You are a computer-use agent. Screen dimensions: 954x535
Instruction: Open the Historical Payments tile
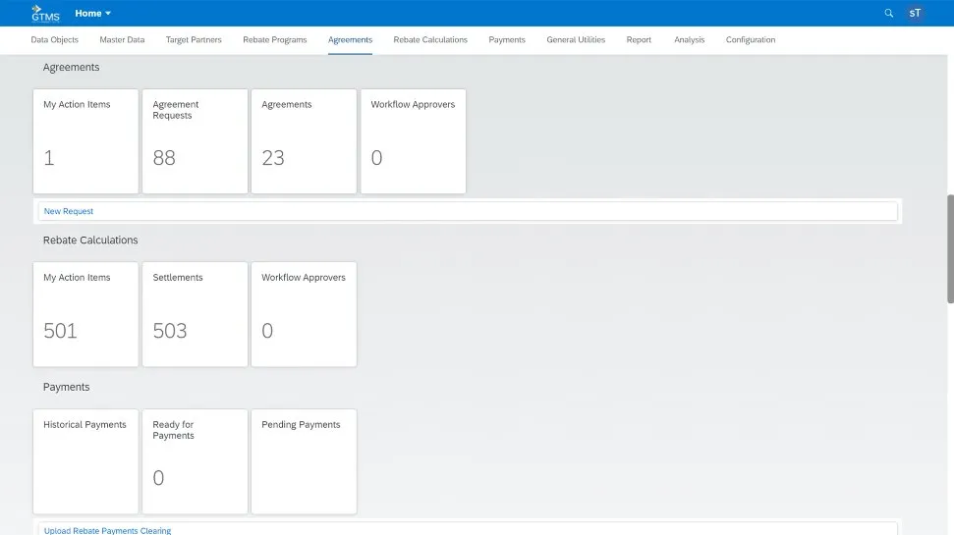[85, 461]
